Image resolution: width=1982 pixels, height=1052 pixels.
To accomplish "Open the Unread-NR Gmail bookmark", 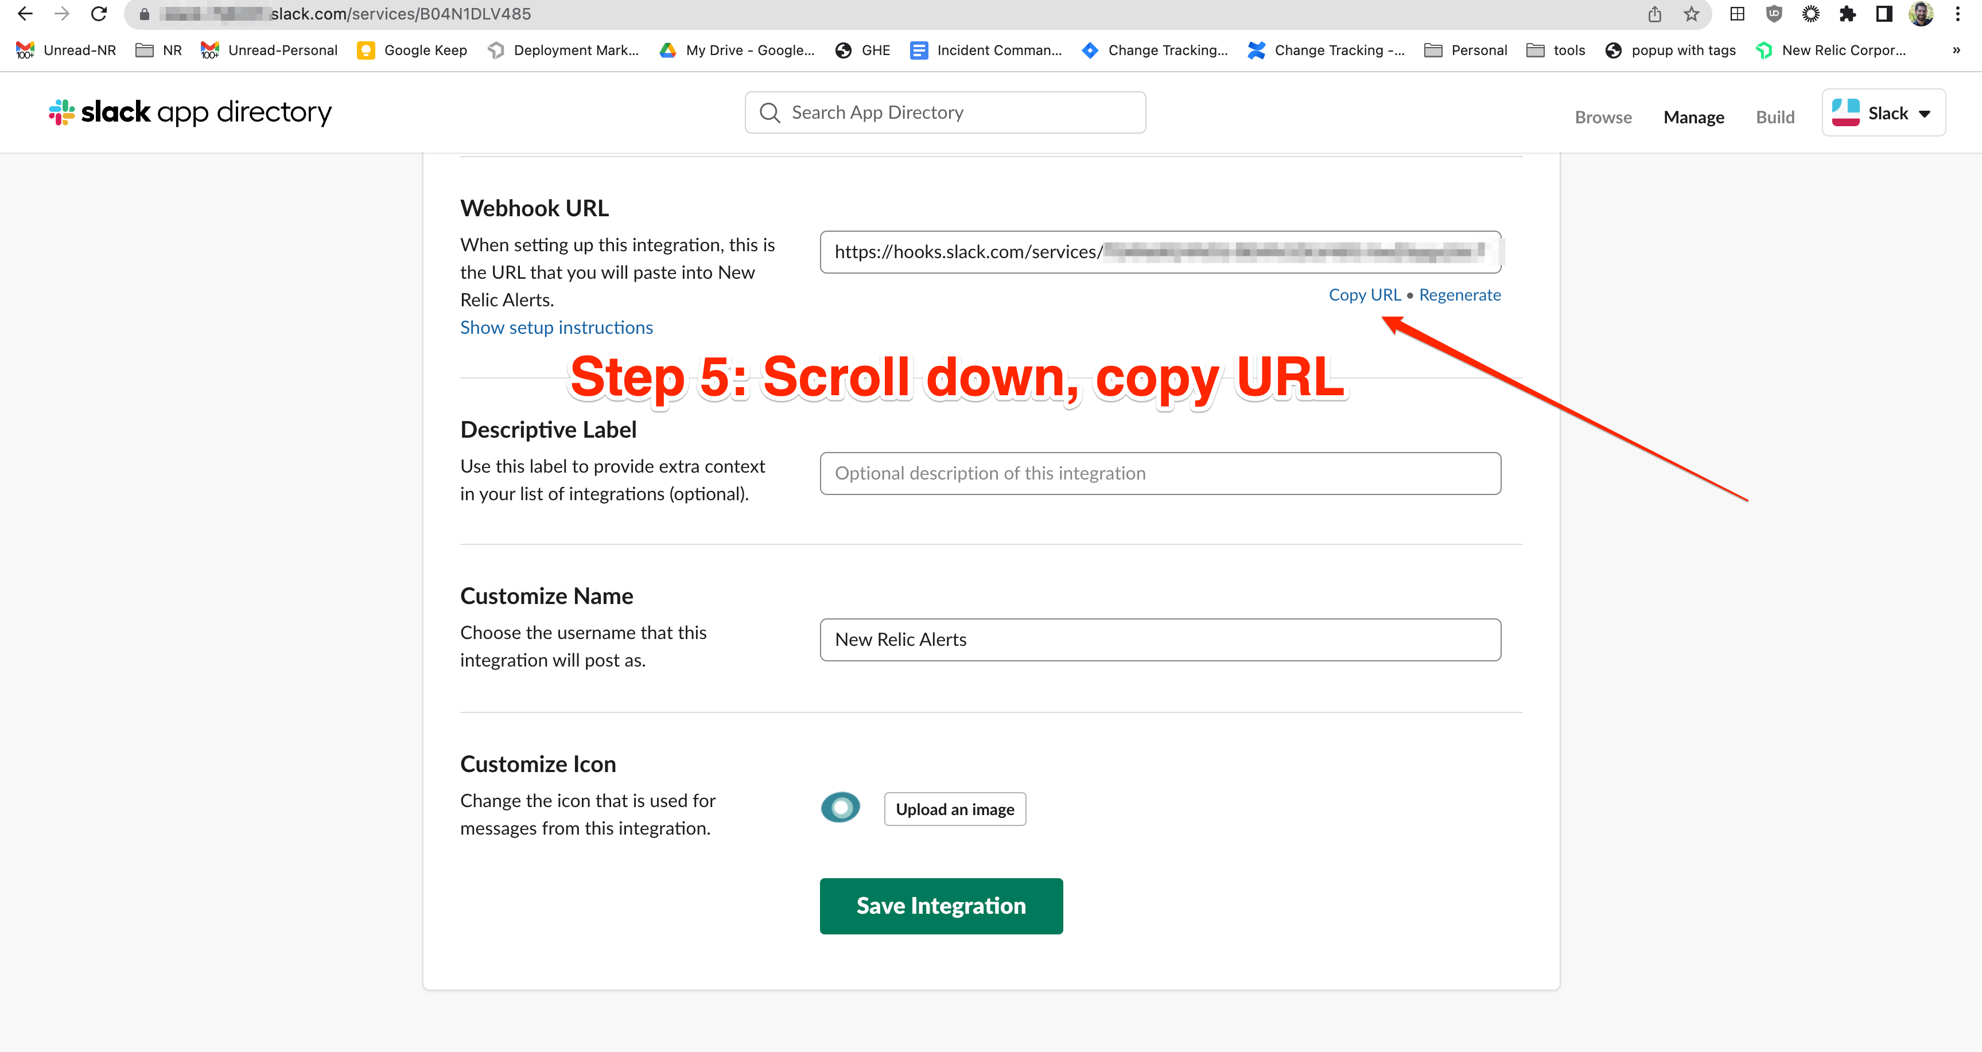I will (65, 50).
